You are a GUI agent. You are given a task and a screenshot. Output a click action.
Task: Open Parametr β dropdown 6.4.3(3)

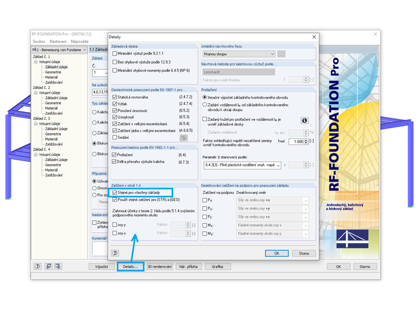click(242, 165)
